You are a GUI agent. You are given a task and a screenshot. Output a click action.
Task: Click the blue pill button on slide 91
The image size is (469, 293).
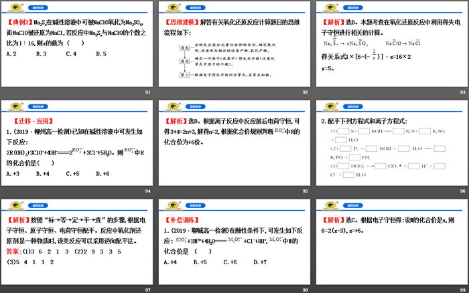[x=38, y=8]
